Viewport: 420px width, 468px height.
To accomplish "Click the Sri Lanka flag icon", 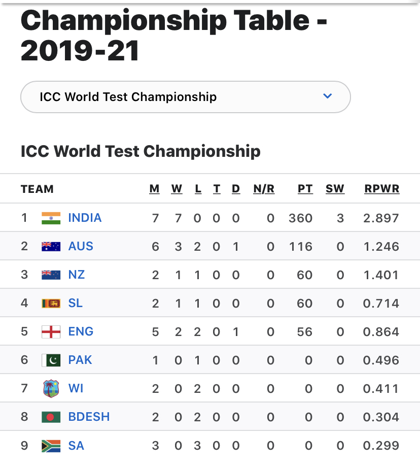I will [x=51, y=303].
